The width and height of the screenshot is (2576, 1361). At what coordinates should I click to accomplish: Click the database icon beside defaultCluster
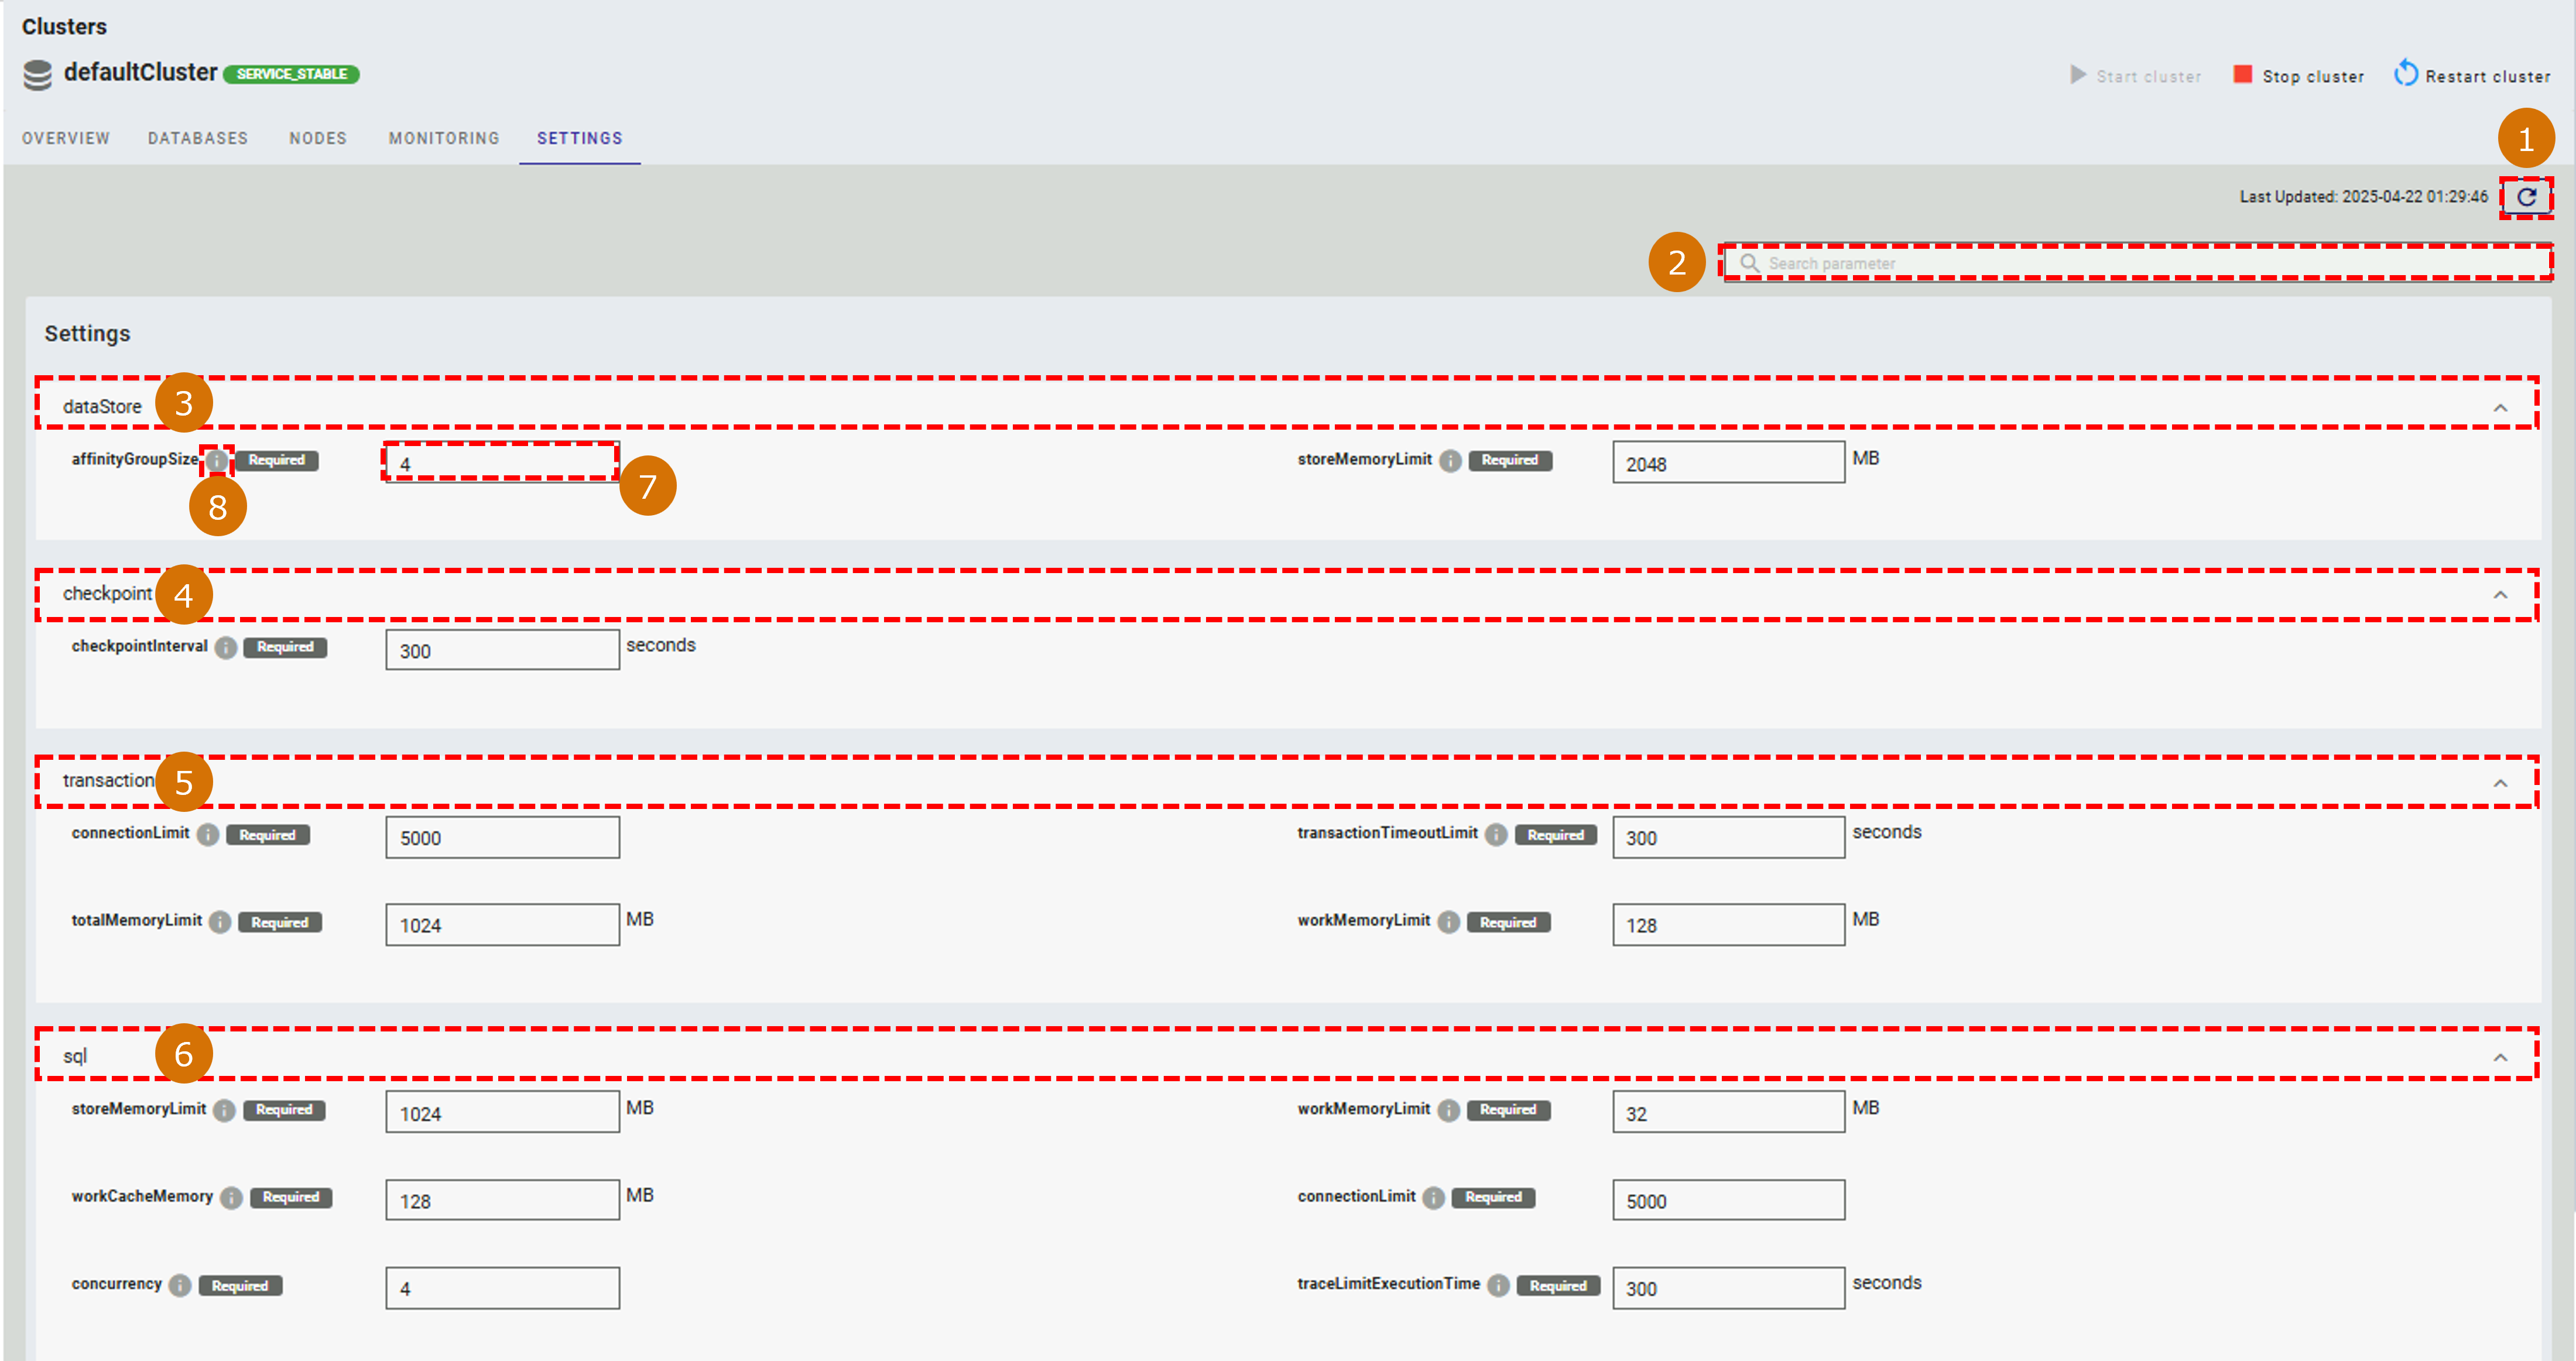(x=37, y=75)
